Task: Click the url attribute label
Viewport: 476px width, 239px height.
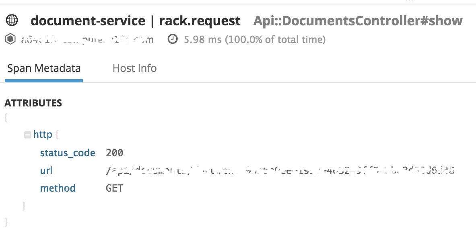Action: coord(46,170)
